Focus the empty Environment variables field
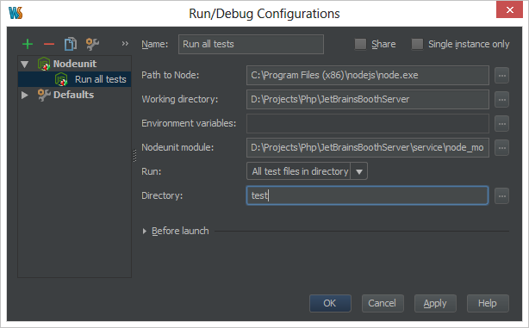 pyautogui.click(x=368, y=123)
